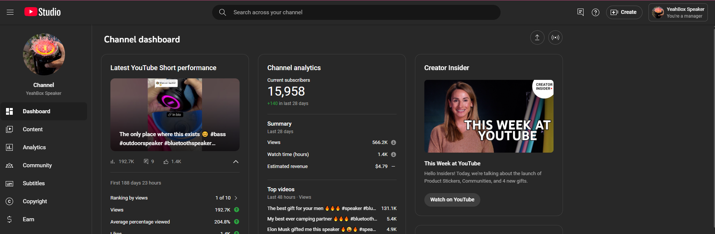Click the 'Top videos' heading
This screenshot has width=715, height=234.
click(x=281, y=189)
